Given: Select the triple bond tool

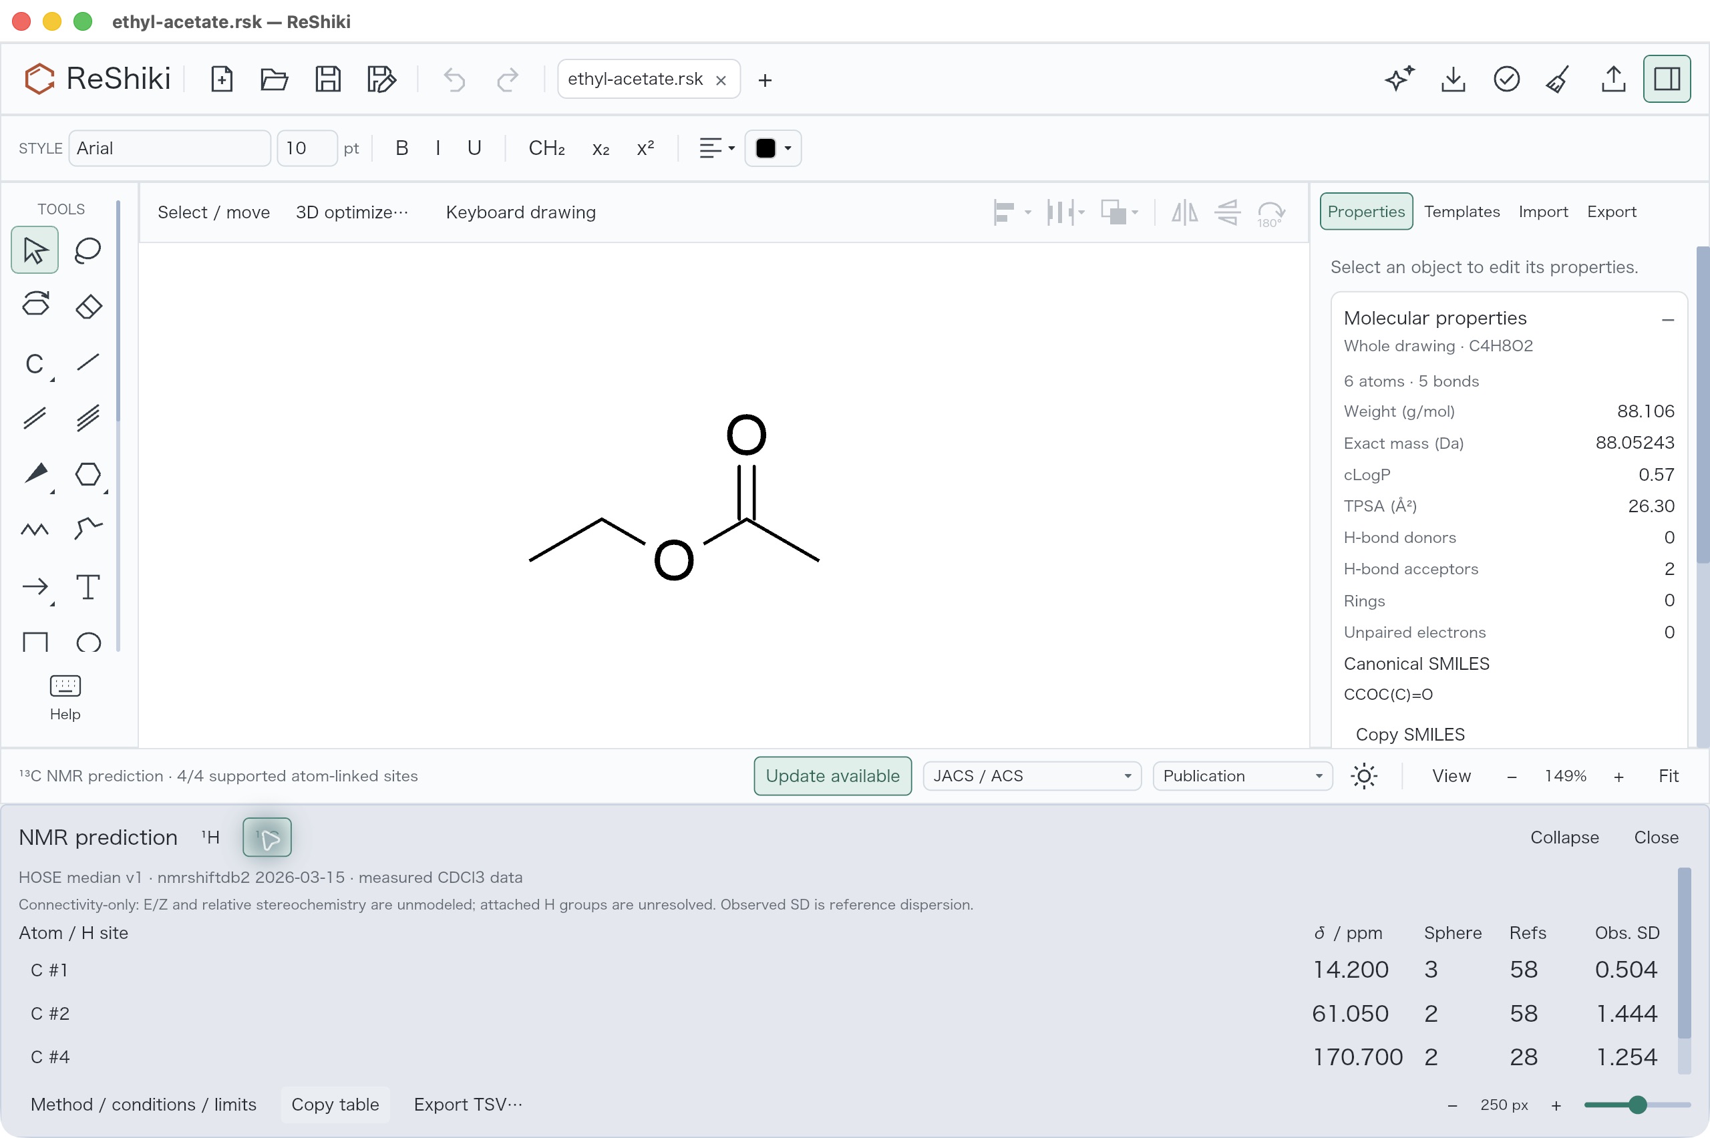Looking at the screenshot, I should point(88,418).
